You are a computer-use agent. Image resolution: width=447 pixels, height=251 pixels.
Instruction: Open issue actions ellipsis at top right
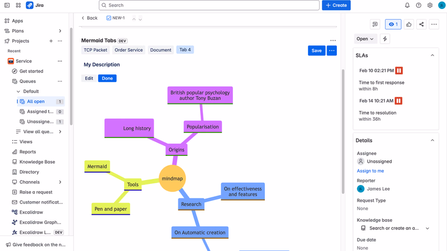(x=434, y=24)
